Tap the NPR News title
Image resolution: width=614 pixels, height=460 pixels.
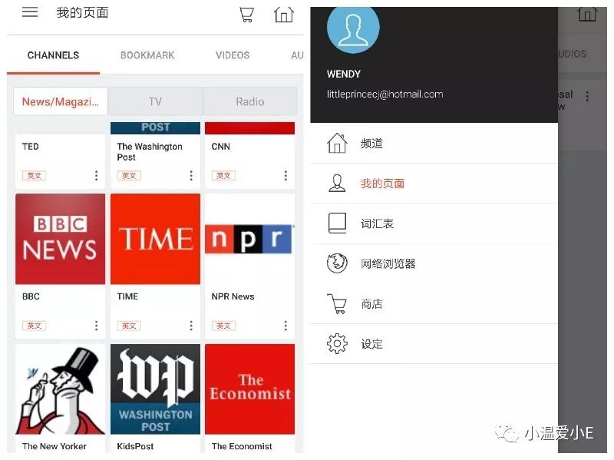(x=233, y=296)
